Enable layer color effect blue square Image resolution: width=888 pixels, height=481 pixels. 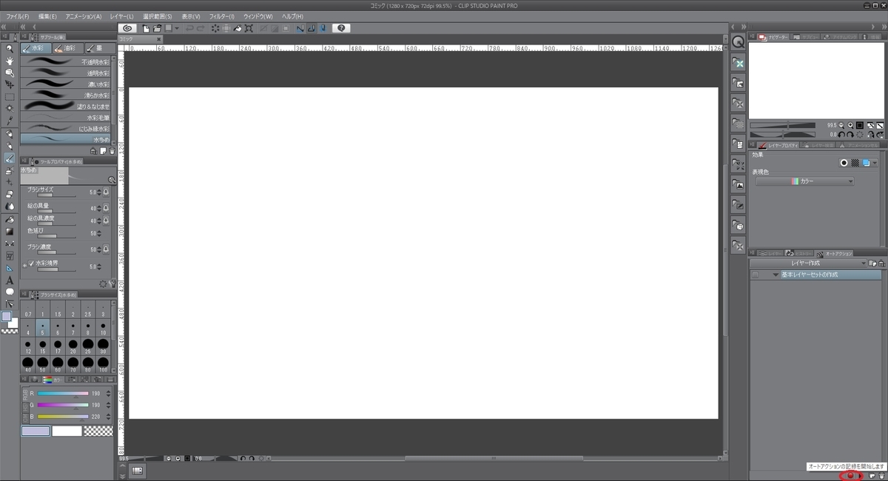tap(866, 163)
